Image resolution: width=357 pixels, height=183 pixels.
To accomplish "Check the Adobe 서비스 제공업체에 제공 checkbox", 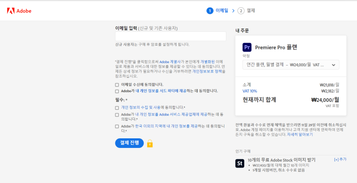I will click(117, 115).
